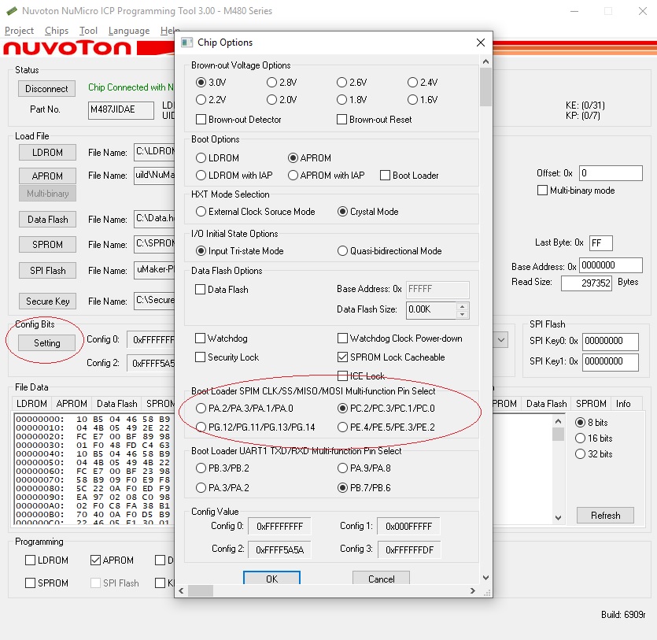Open Config Bits Setting button
657x640 pixels.
point(46,343)
